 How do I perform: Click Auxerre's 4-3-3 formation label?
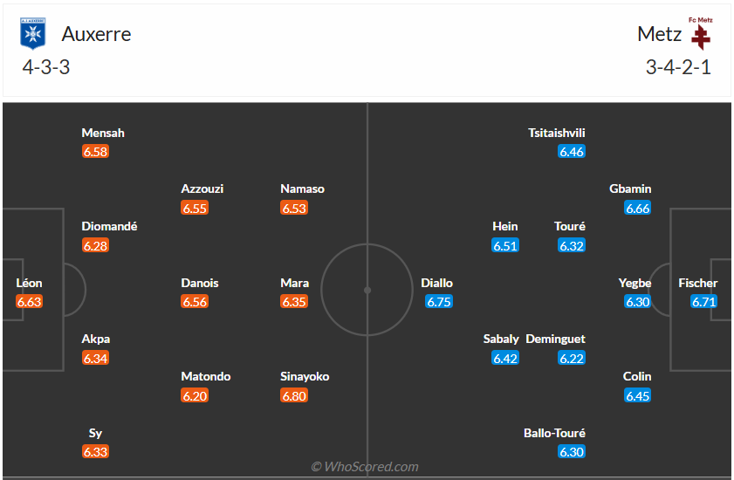[45, 67]
